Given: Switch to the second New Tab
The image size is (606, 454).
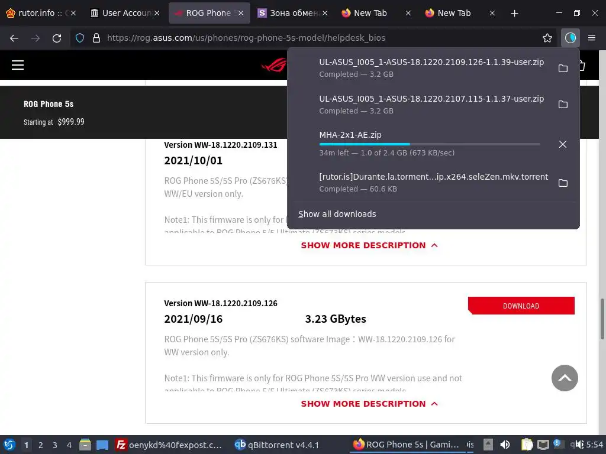Looking at the screenshot, I should click(454, 13).
